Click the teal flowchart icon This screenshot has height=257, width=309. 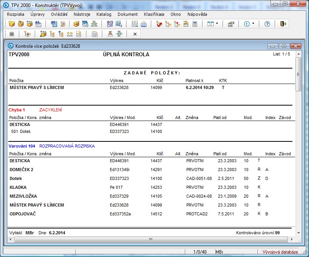pyautogui.click(x=119, y=34)
